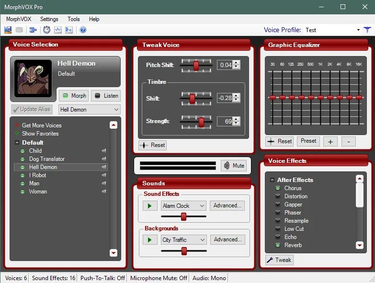Play the Alarm Clock sound effect
This screenshot has height=283, width=375.
[x=150, y=206]
